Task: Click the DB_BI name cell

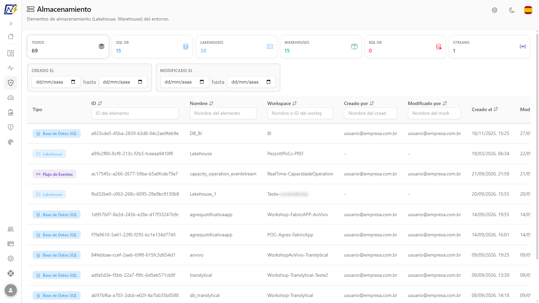Action: pyautogui.click(x=196, y=133)
